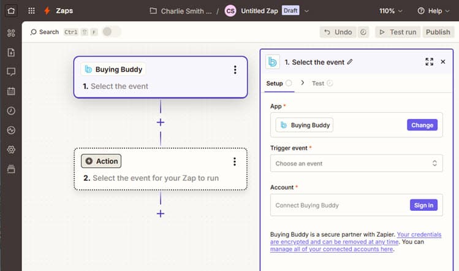Image resolution: width=459 pixels, height=271 pixels.
Task: Open Buying Buddy step three-dot menu
Action: [235, 70]
